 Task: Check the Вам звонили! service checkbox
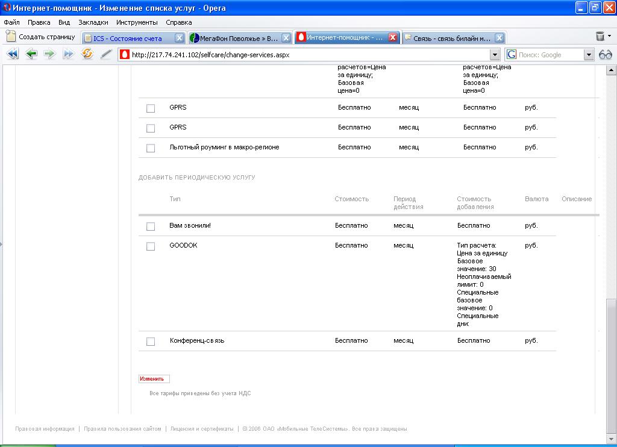click(x=151, y=227)
